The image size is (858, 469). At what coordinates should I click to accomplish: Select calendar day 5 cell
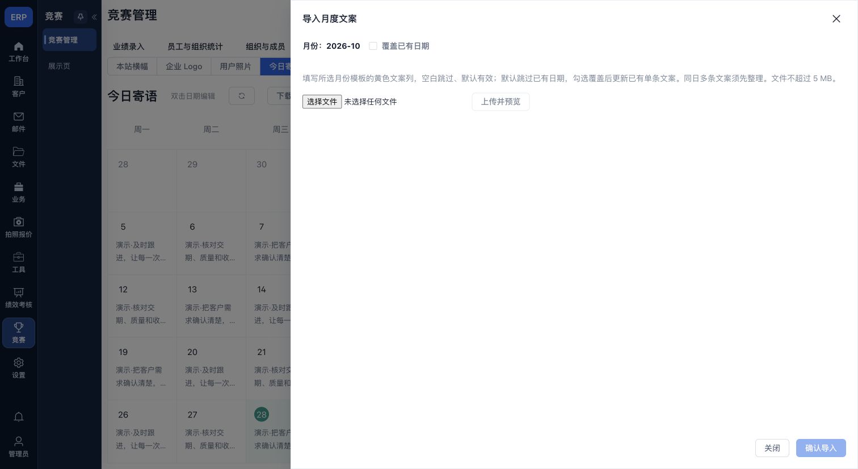tap(142, 244)
